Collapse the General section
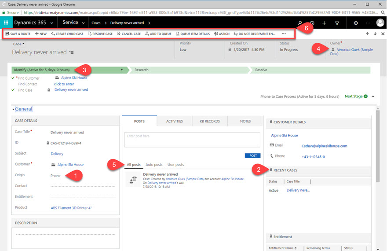 [x=13, y=109]
